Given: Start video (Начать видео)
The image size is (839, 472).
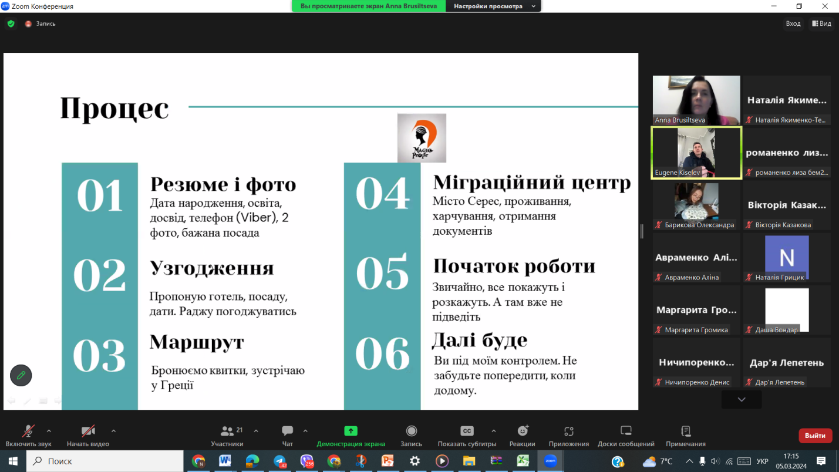Looking at the screenshot, I should click(88, 431).
